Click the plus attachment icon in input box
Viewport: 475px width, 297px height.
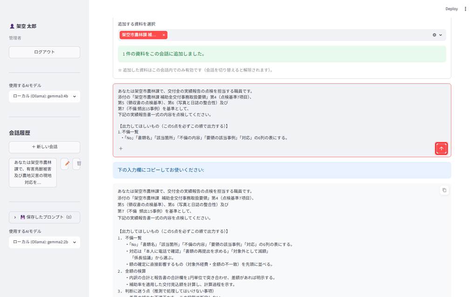click(121, 148)
